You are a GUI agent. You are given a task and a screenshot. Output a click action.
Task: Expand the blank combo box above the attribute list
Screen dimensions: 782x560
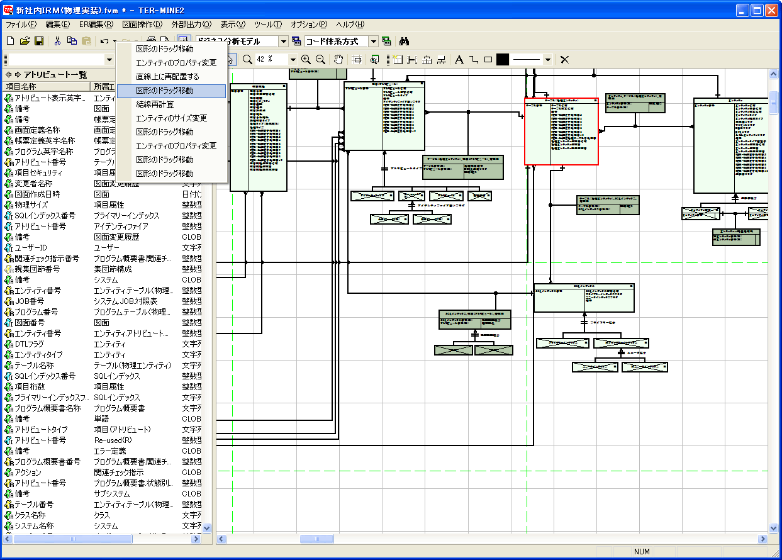[109, 59]
